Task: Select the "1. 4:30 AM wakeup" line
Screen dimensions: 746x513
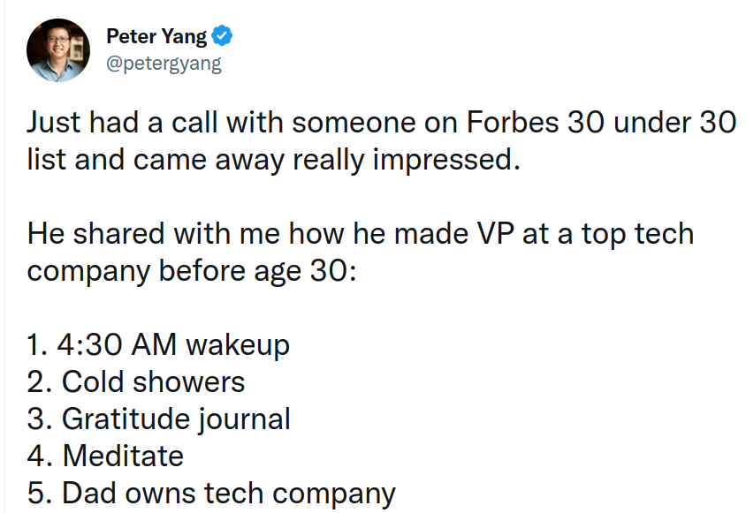Action: click(158, 344)
